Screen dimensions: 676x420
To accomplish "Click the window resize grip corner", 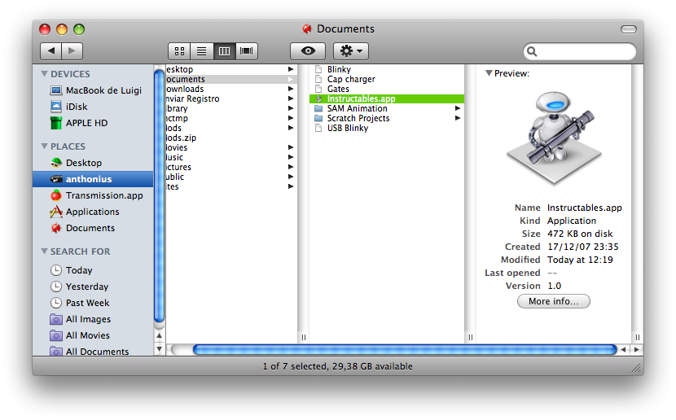I will (x=636, y=367).
